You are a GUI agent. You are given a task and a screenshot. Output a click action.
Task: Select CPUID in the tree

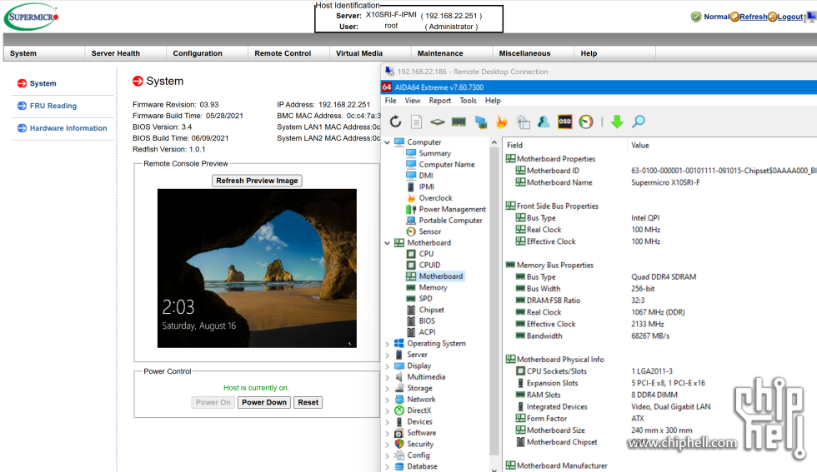click(429, 265)
